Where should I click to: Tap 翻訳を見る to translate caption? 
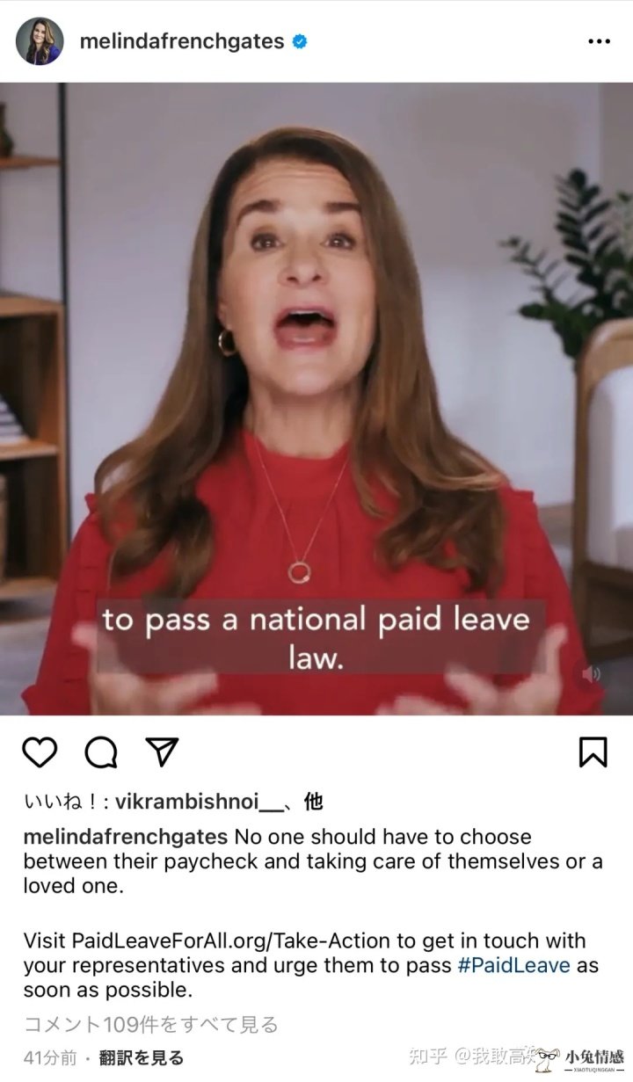point(142,1057)
